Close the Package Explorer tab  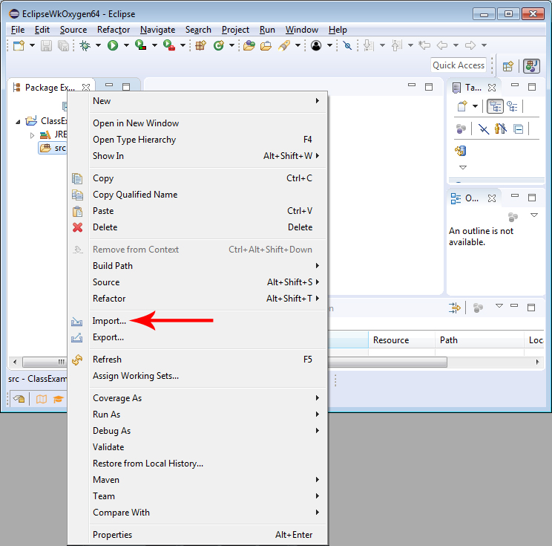(86, 87)
